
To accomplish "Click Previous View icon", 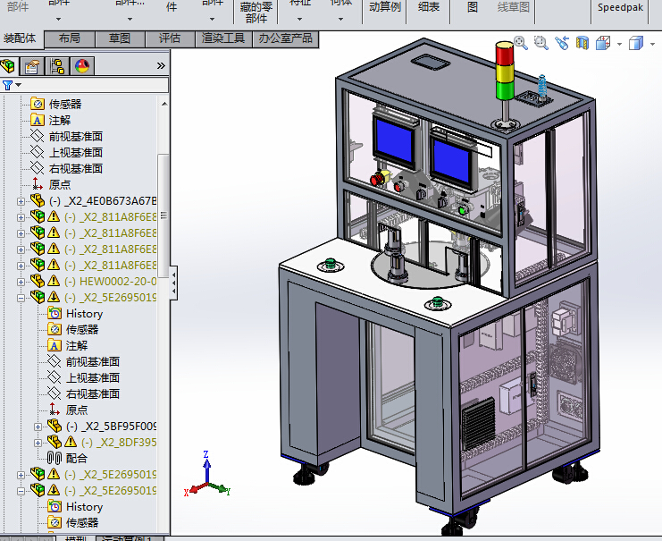I will 562,43.
